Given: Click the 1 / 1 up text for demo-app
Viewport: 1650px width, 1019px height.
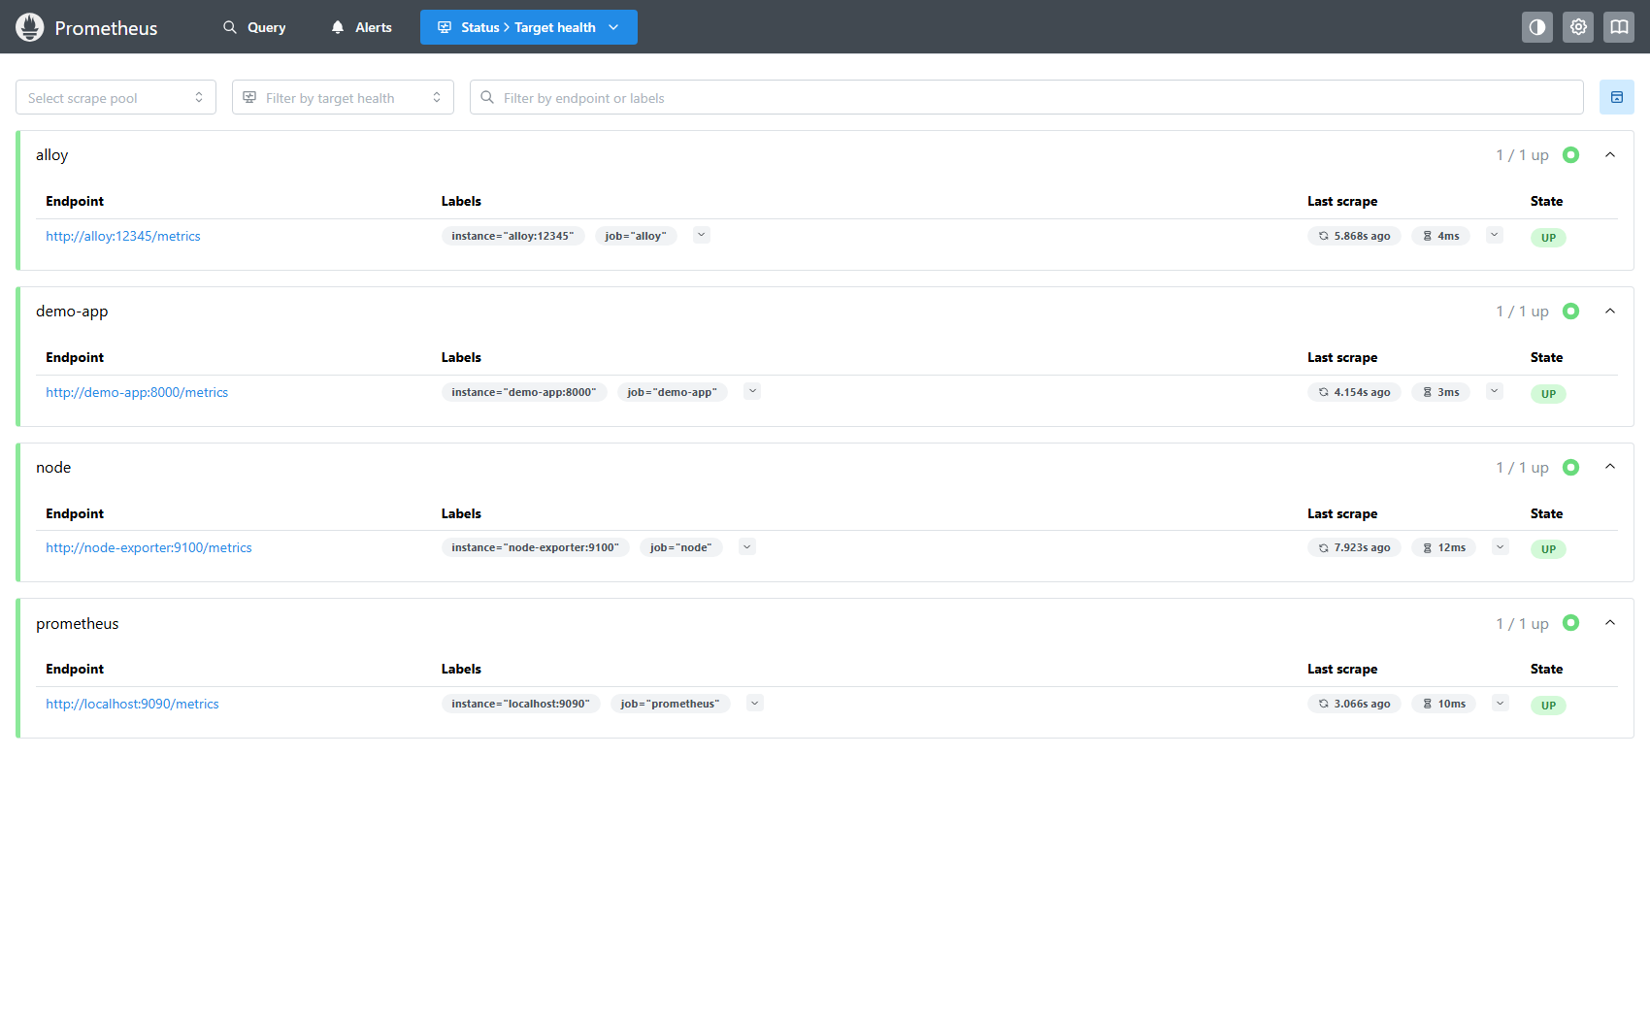Looking at the screenshot, I should 1522,312.
